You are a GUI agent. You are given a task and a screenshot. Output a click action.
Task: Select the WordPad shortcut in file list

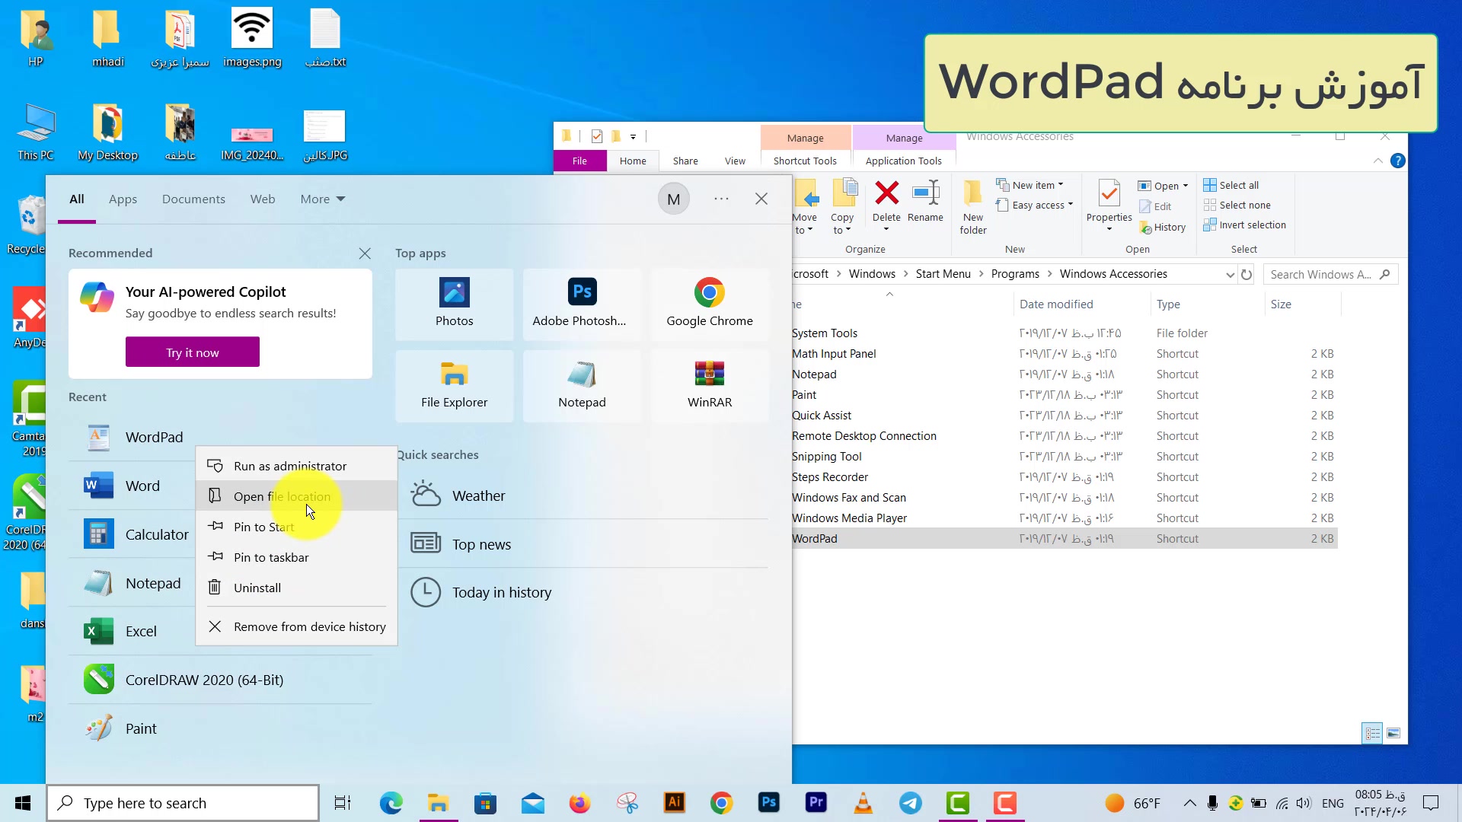pos(815,539)
